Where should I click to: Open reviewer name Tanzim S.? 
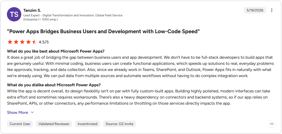[x=32, y=10]
